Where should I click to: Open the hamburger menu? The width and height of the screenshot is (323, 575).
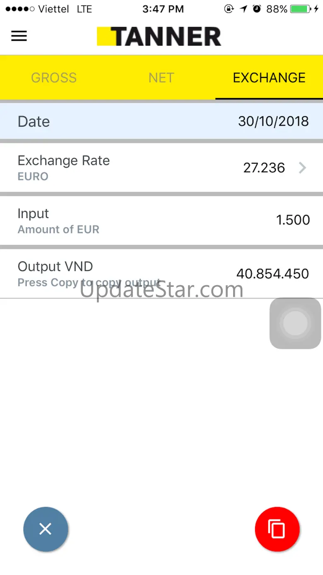pyautogui.click(x=19, y=36)
